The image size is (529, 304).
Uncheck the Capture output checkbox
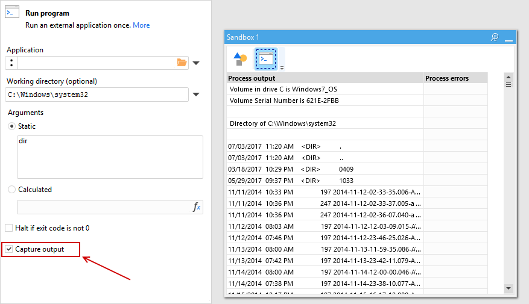pos(9,249)
